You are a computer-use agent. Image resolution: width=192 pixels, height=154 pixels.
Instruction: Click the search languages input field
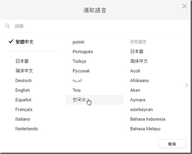click(96, 26)
